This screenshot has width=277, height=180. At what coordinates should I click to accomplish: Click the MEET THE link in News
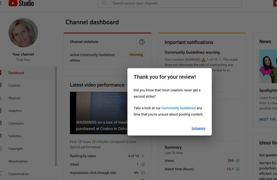268,119
